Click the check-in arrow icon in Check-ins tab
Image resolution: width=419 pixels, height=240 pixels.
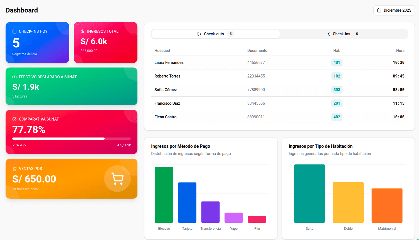(x=328, y=34)
